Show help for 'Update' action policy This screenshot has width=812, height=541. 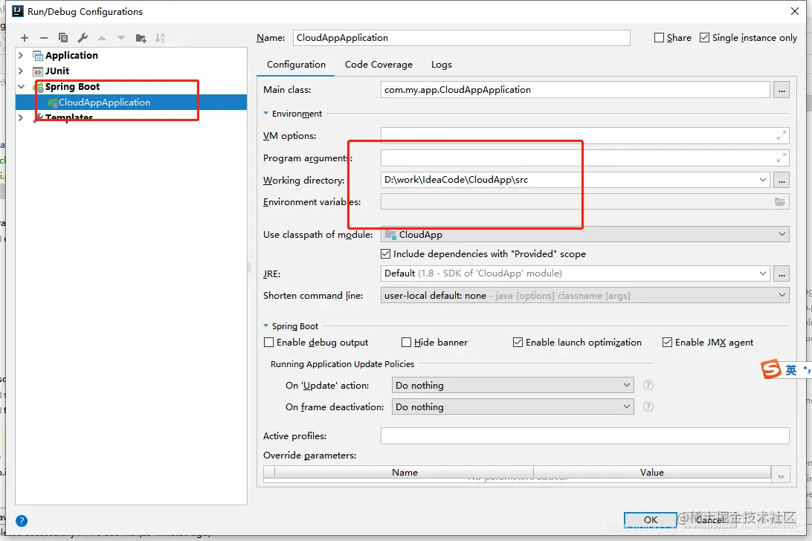648,385
